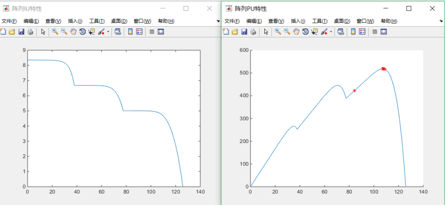This screenshot has height=206, width=447.
Task: Select Rotate 3D tool in 阵列IU特性 window
Action: click(x=83, y=32)
